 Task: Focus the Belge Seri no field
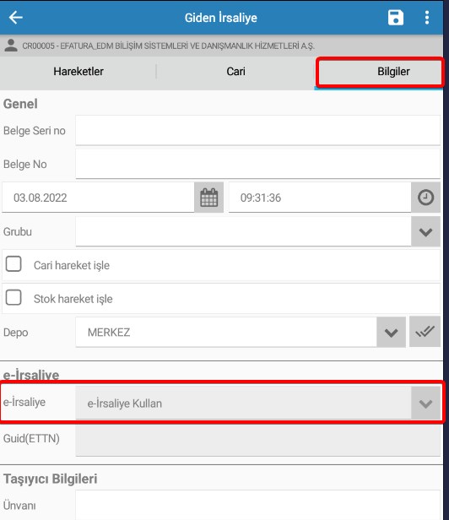tap(257, 130)
